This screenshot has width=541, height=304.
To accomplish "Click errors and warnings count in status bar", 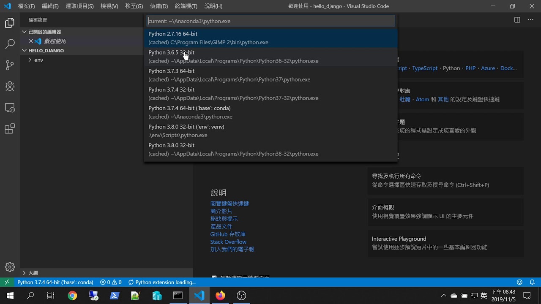I will [111, 282].
